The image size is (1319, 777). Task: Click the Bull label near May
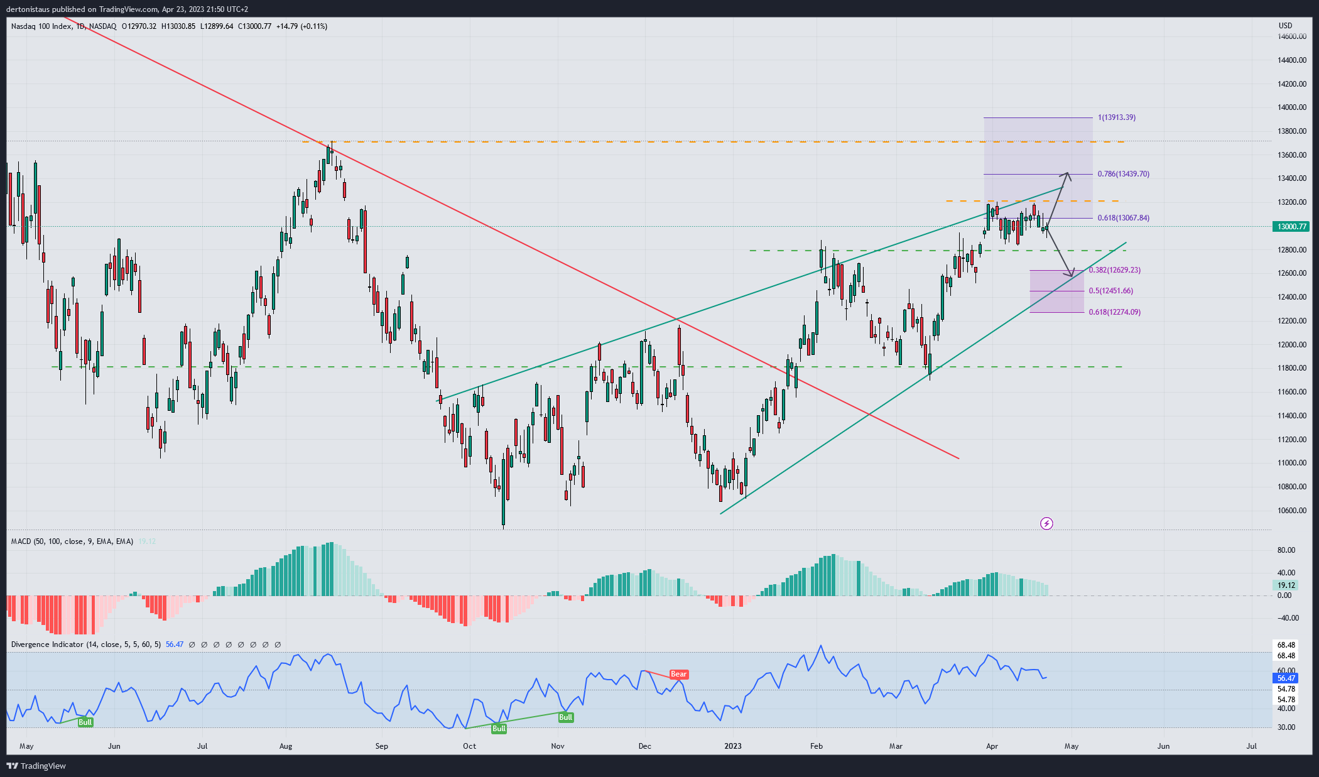(85, 722)
